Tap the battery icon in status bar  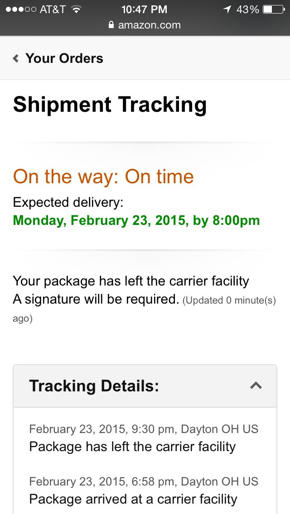pos(273,9)
